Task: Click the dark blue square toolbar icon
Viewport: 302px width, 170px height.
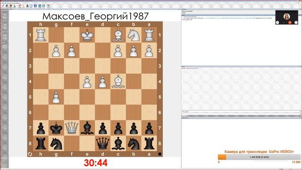Action: pos(35,6)
